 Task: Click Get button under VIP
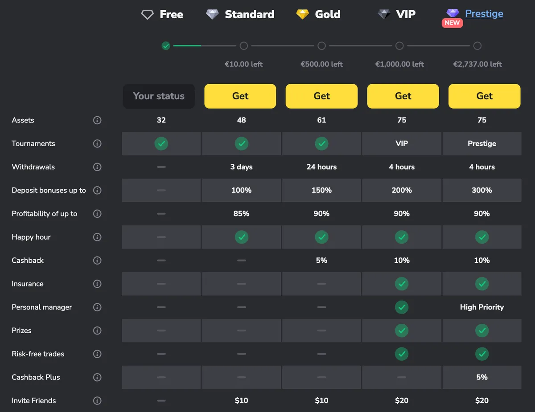[x=403, y=96]
